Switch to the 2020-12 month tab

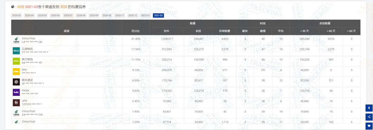tap(133, 16)
